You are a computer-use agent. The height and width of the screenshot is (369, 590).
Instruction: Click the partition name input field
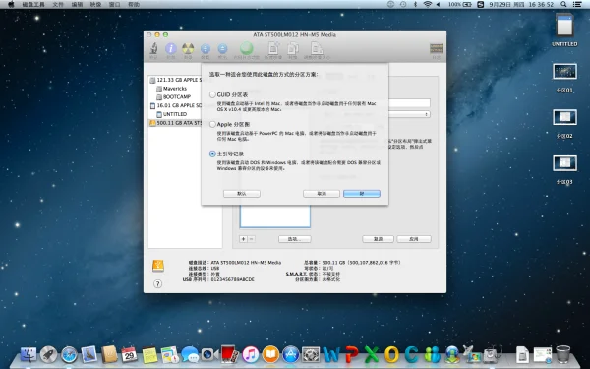(x=409, y=103)
